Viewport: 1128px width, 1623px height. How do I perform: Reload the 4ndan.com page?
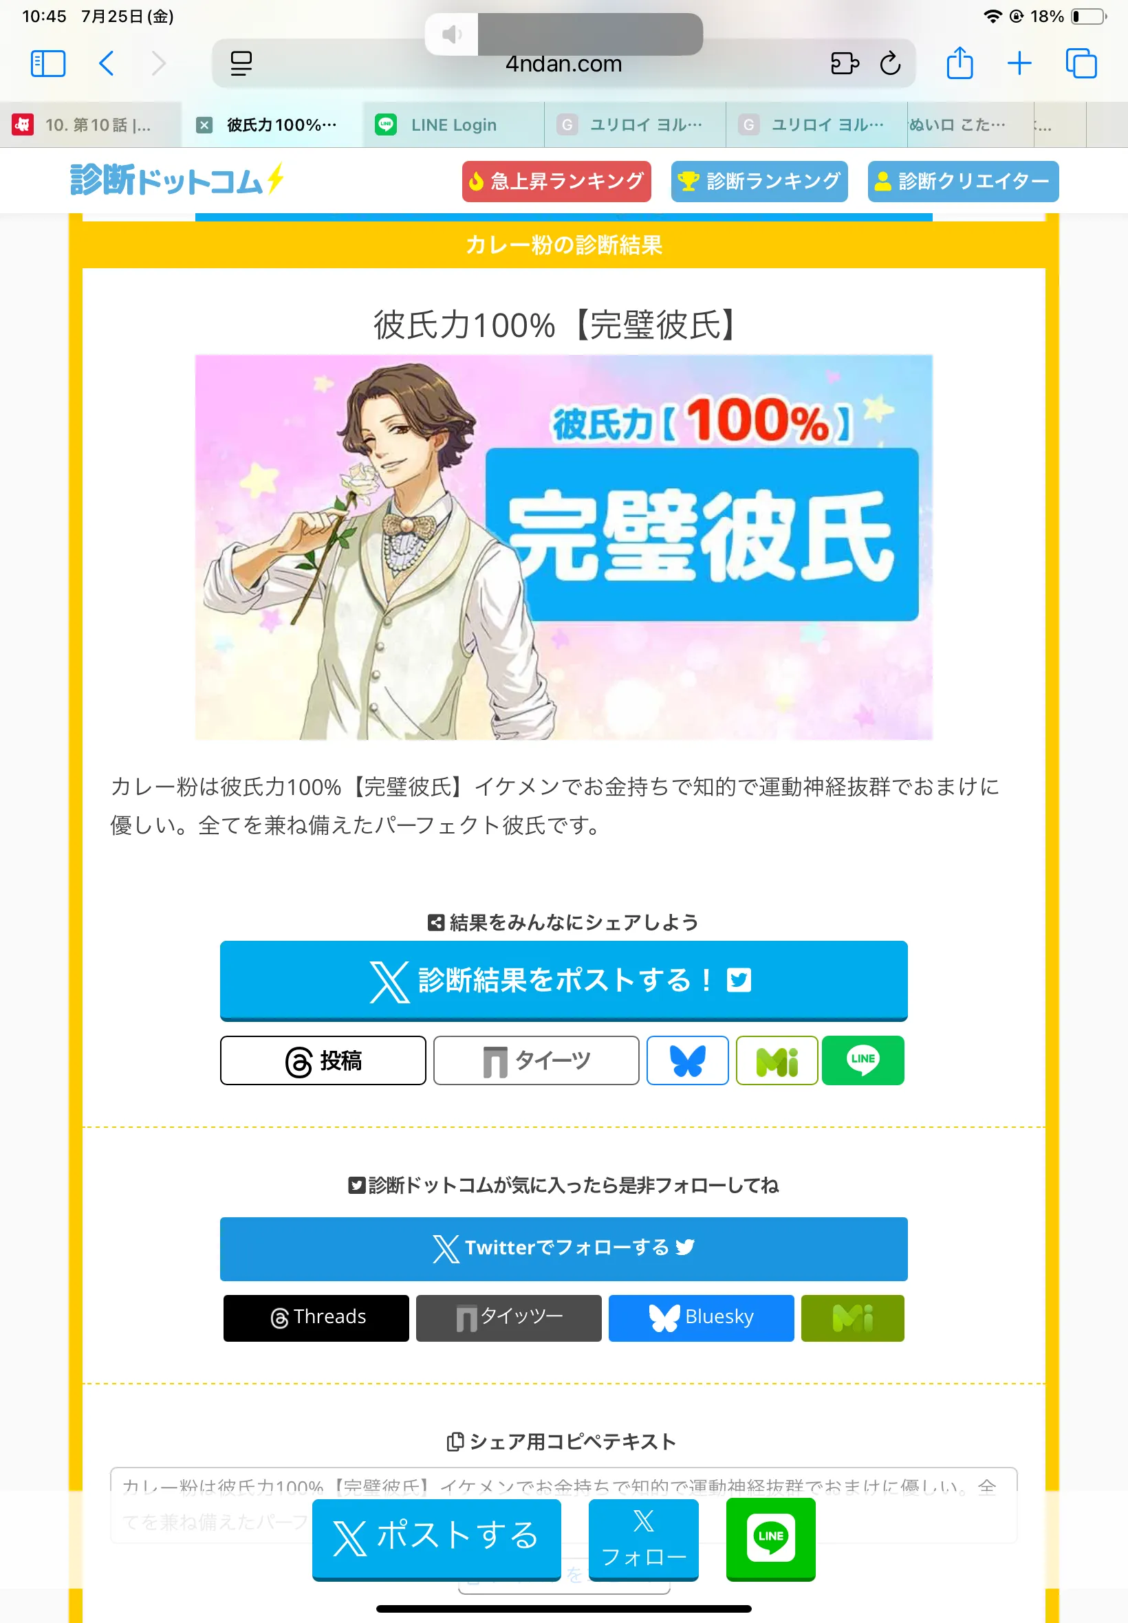click(890, 63)
